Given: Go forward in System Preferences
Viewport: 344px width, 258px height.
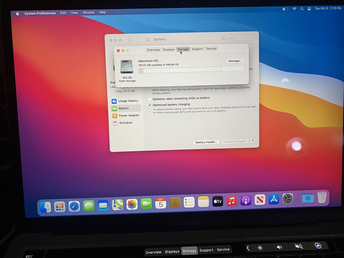Looking at the screenshot, I should point(139,40).
